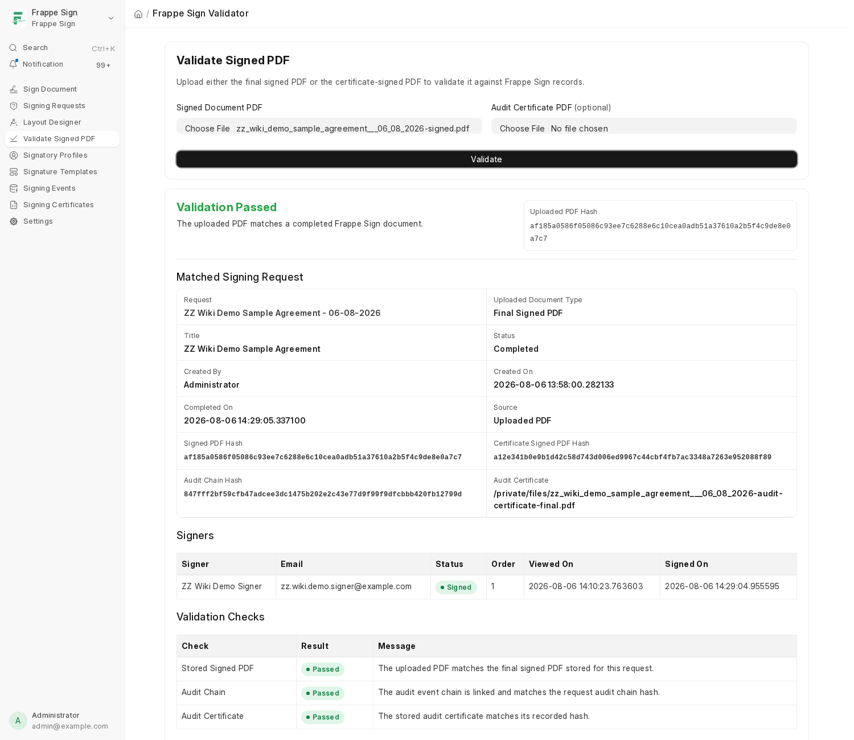Click the Audit Chain Passed badge
This screenshot has width=854, height=740.
click(323, 693)
